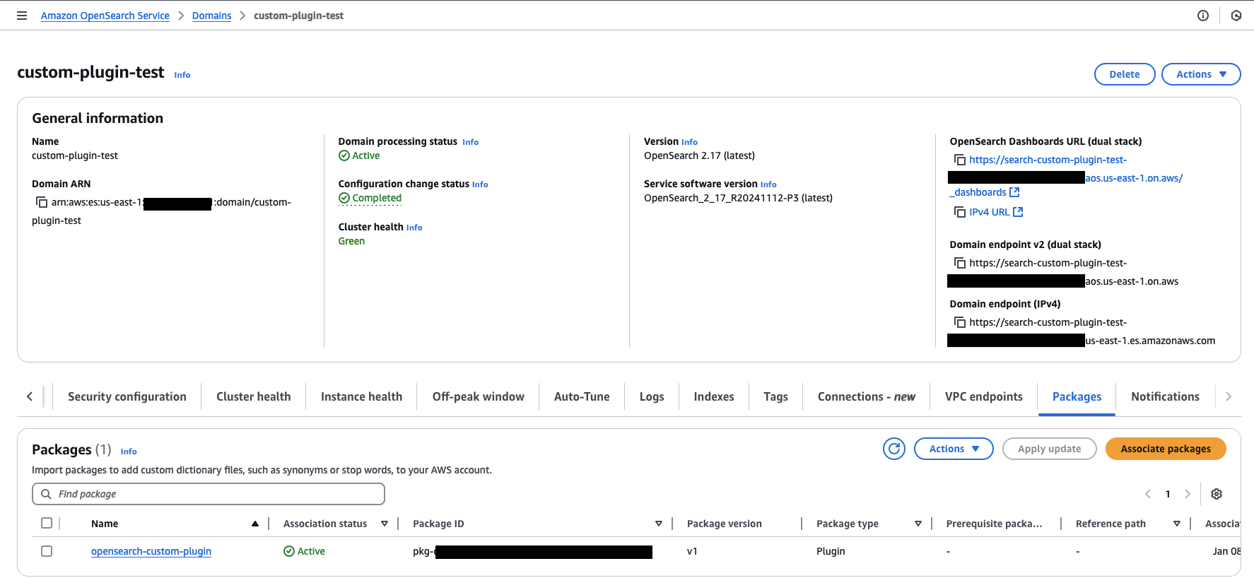Open Info link next to Version
The image size is (1254, 578).
[689, 142]
